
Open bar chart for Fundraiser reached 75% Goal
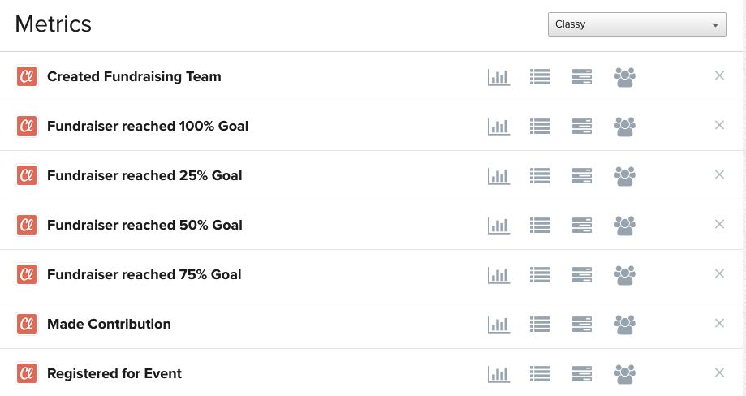click(498, 274)
